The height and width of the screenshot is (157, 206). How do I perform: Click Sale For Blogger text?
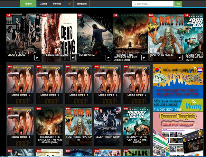point(178,124)
